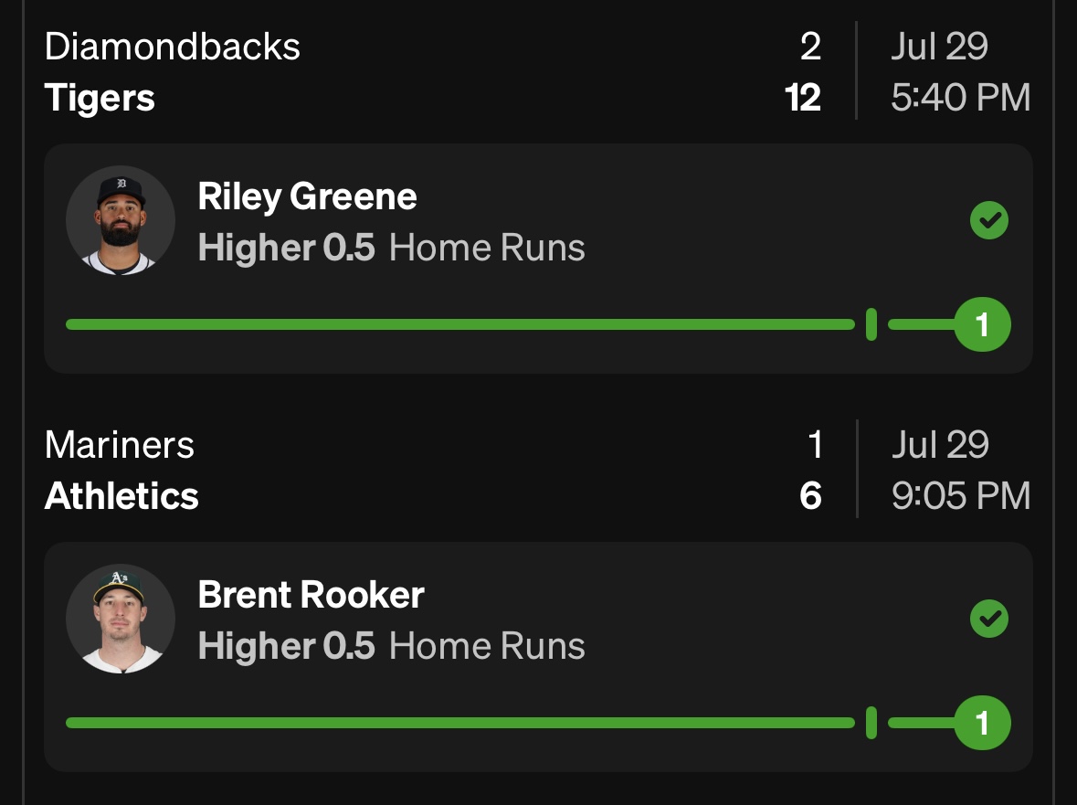
Task: Click the Athletics final score 6
Action: pos(810,496)
